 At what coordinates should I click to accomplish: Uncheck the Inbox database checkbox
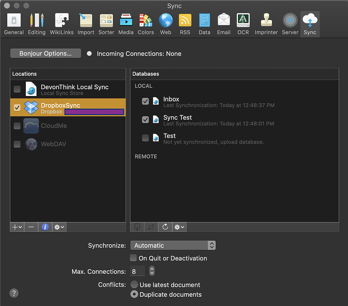145,101
